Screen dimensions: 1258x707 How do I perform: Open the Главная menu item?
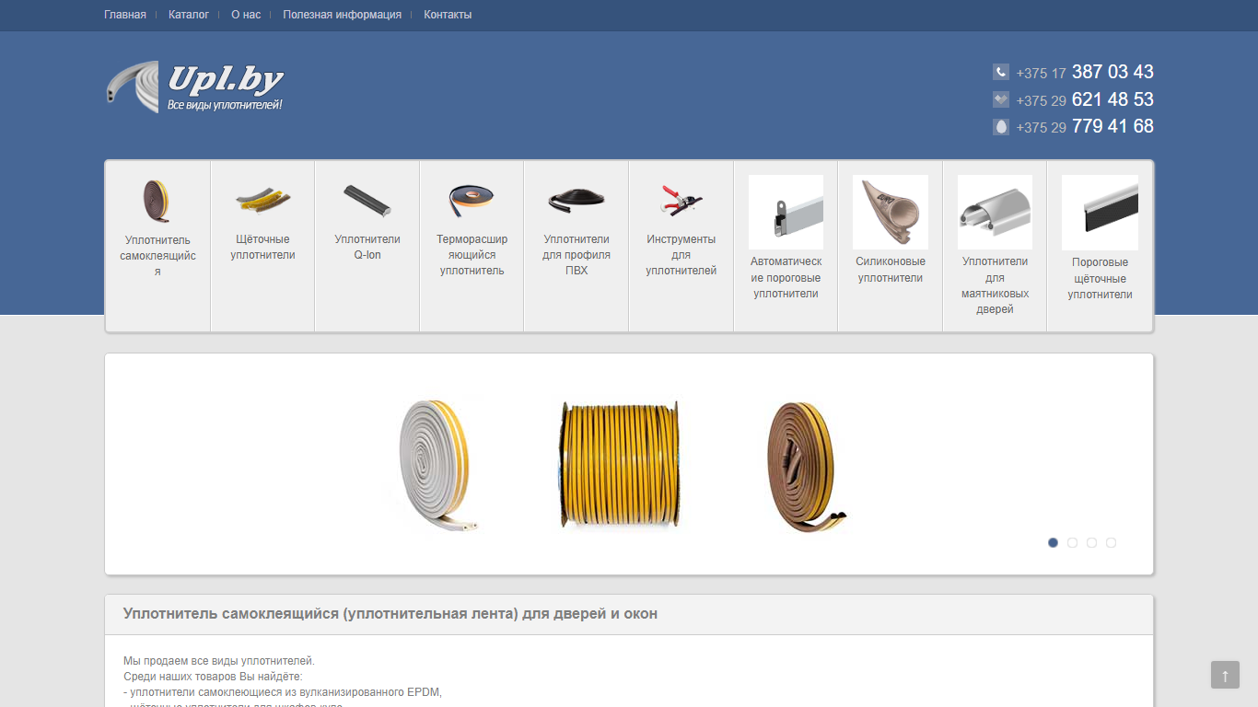[125, 15]
